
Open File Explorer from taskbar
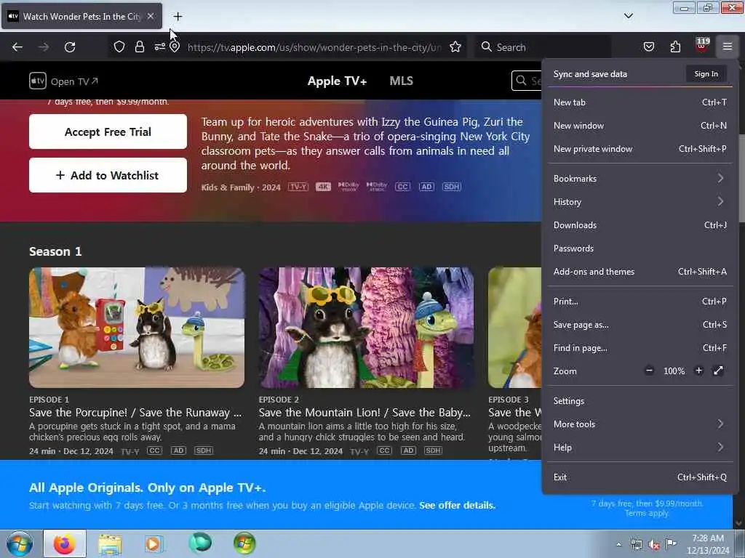[110, 543]
